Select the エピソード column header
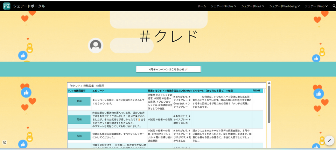 (x=120, y=91)
